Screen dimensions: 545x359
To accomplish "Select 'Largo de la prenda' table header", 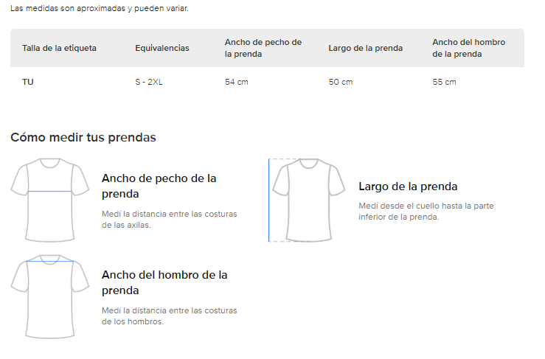I will (365, 48).
